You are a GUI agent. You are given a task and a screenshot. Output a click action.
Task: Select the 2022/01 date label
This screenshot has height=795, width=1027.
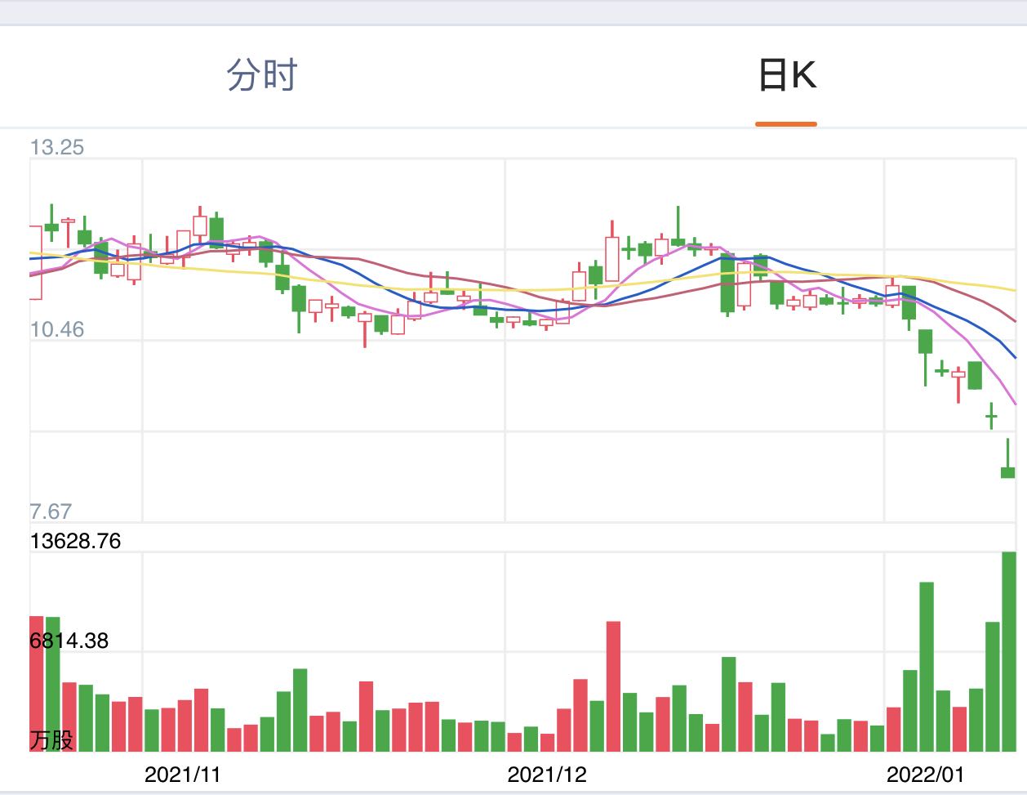[925, 775]
